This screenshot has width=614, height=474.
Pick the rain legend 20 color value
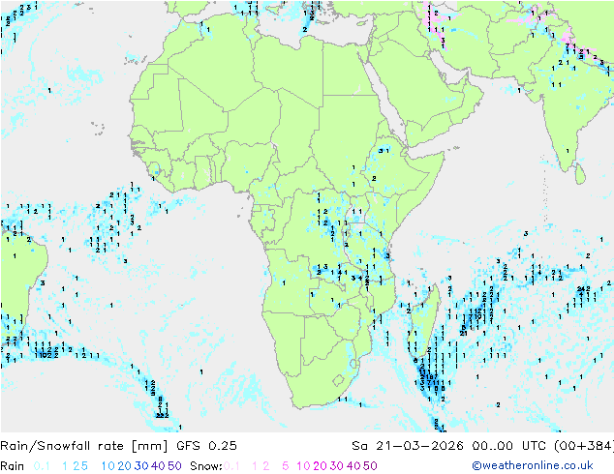tap(124, 466)
